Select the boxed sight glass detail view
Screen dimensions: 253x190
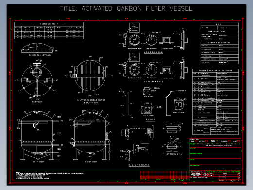(x=141, y=149)
